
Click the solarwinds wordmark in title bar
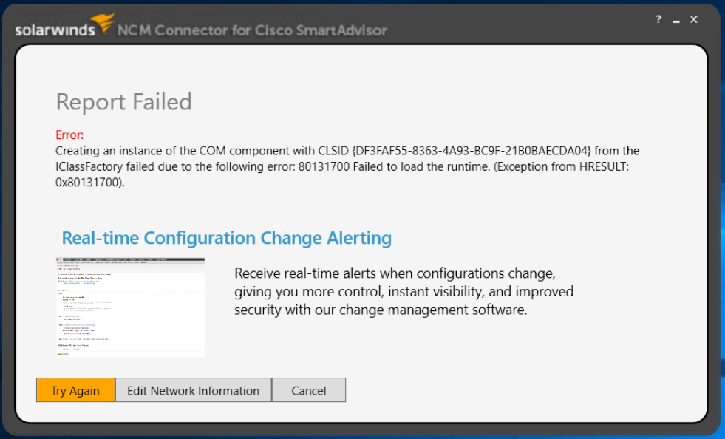(55, 30)
